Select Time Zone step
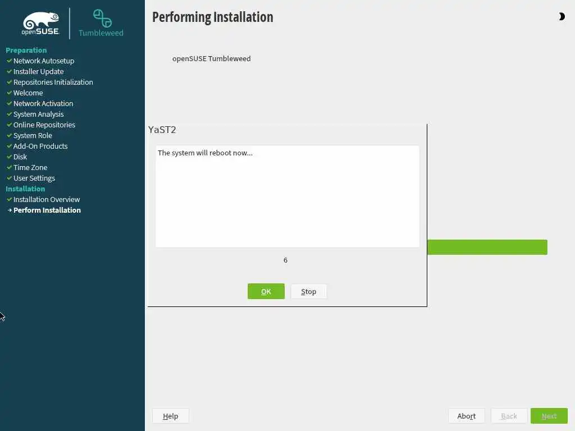Viewport: 575px width, 431px height. coord(30,167)
